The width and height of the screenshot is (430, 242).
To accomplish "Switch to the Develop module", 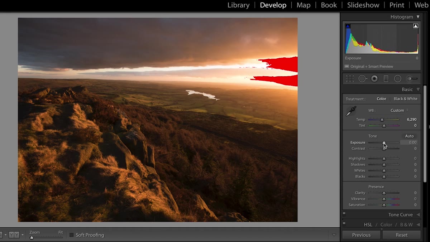I will pyautogui.click(x=273, y=5).
